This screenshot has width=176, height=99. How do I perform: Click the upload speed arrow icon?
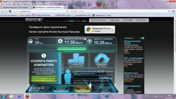(x=90, y=41)
